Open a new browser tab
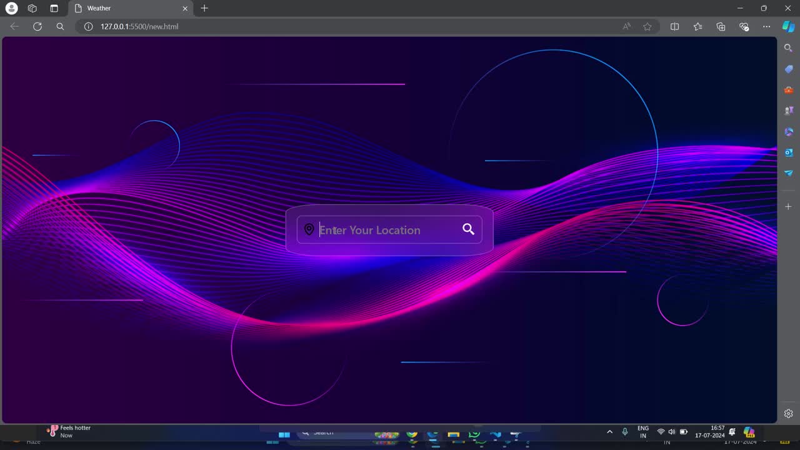This screenshot has height=450, width=800. pos(204,8)
